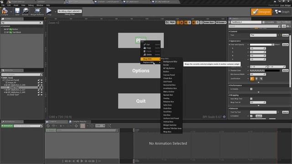Click the Unreal Engine logo icon
This screenshot has width=292, height=164.
pyautogui.click(x=2, y=2)
